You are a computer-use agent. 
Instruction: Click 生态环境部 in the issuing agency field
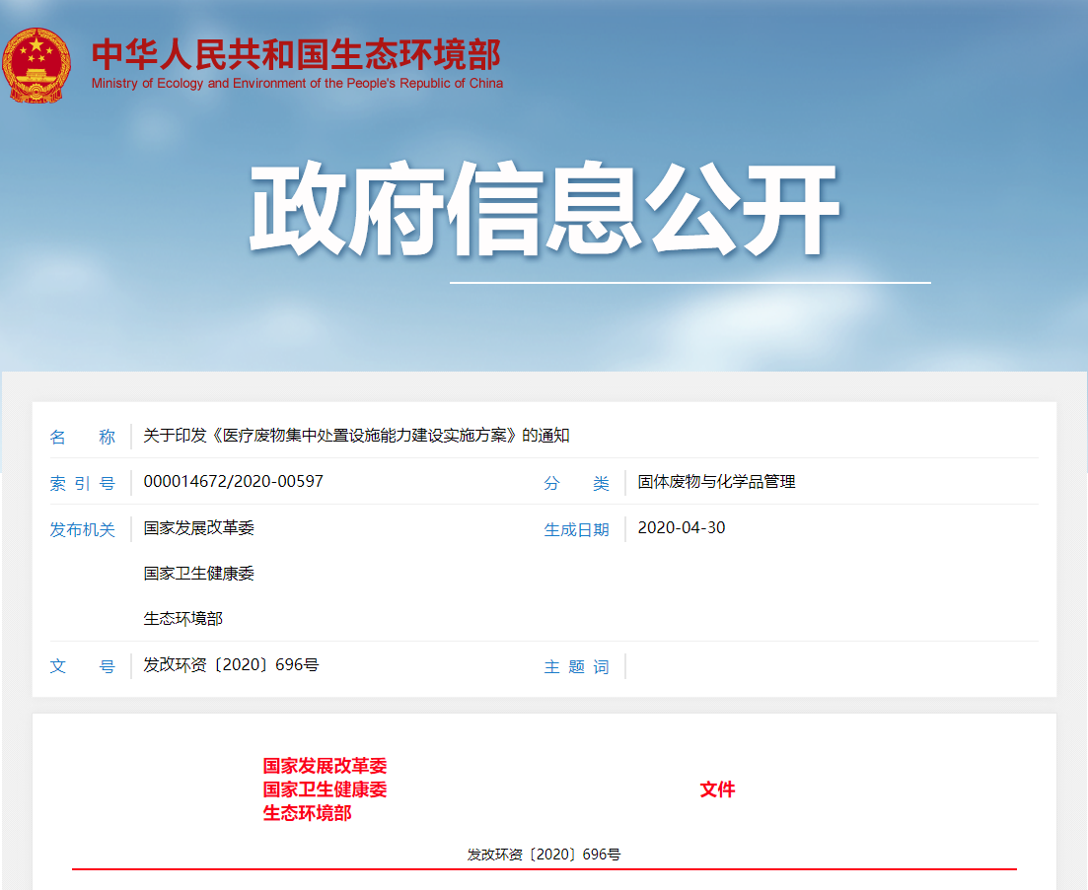pos(182,619)
